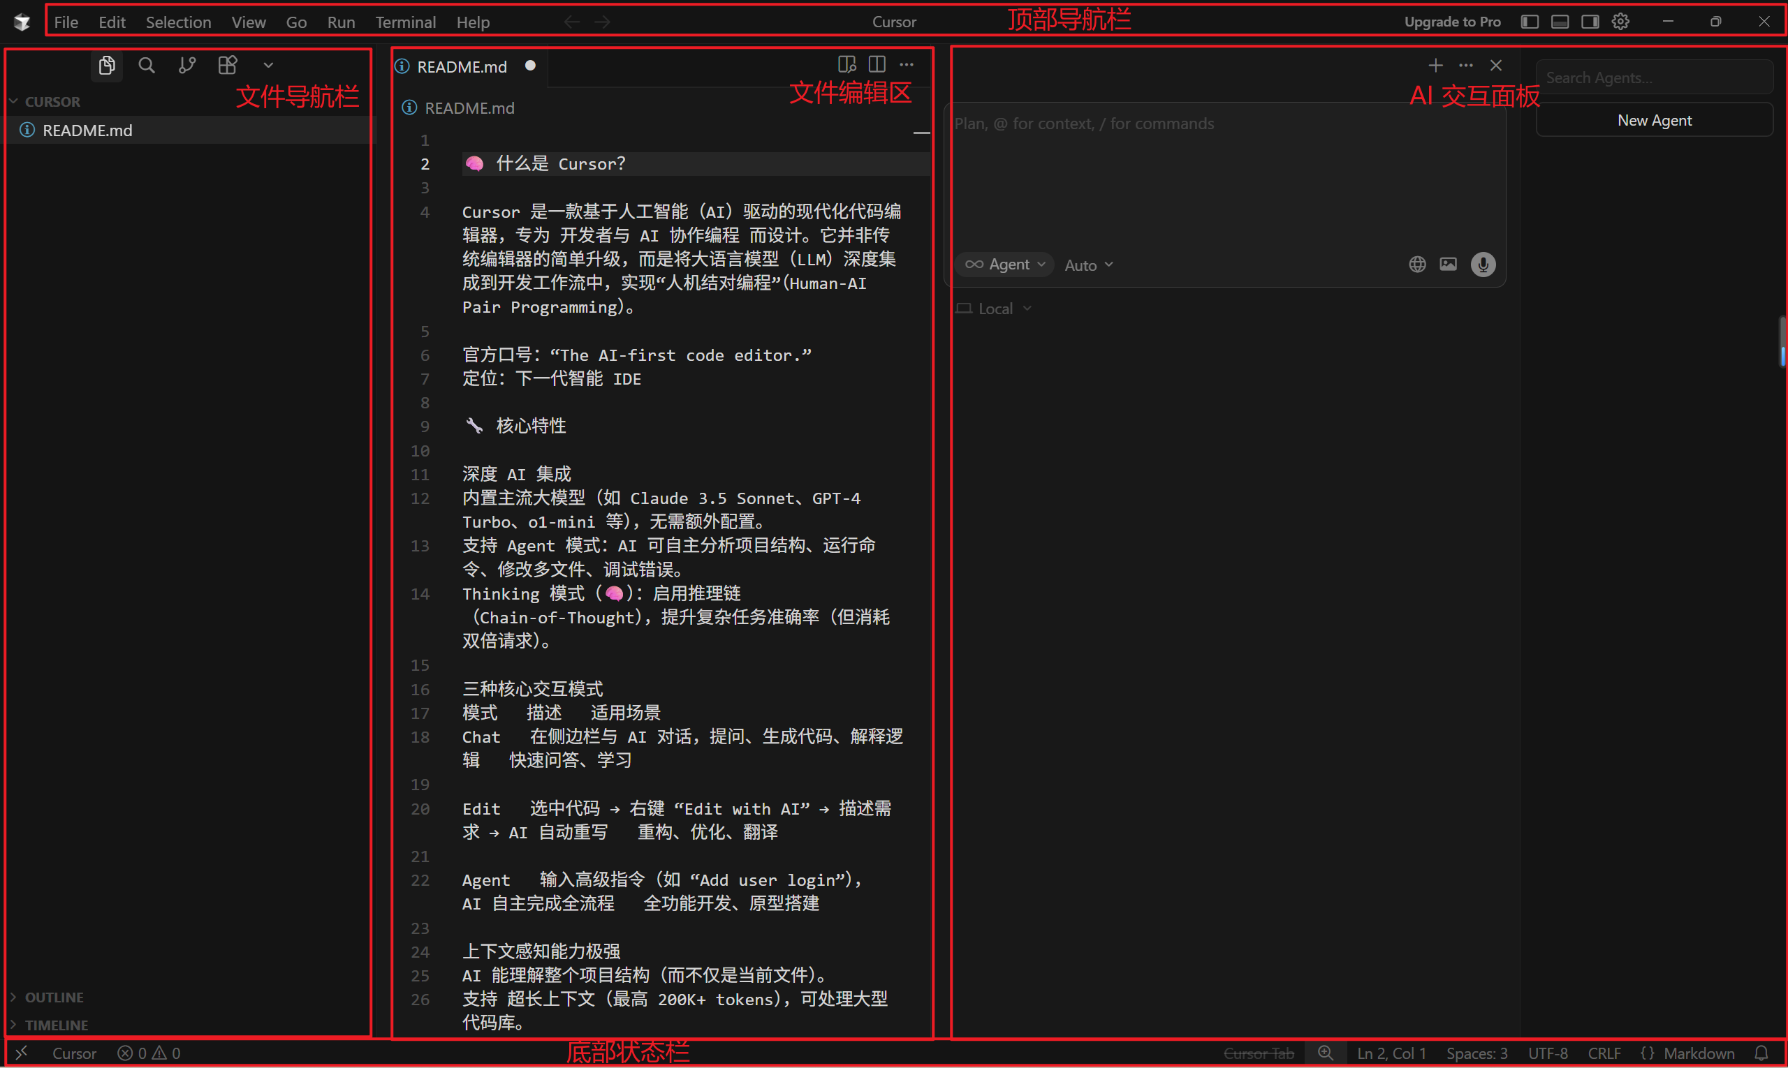Image resolution: width=1788 pixels, height=1068 pixels.
Task: Click the split editor right icon
Action: (x=877, y=65)
